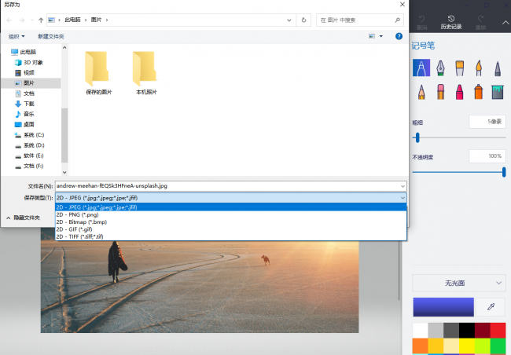511x355 pixels.
Task: Pick the orange color swatch
Action: point(420,346)
